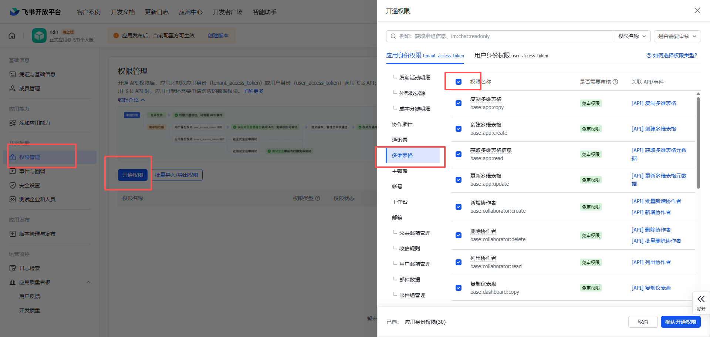Click the 确认开通权限 button
The image size is (710, 337).
[x=680, y=321]
